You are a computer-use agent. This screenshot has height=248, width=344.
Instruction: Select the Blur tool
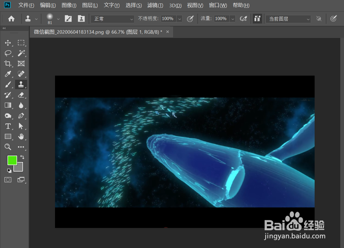(x=21, y=105)
